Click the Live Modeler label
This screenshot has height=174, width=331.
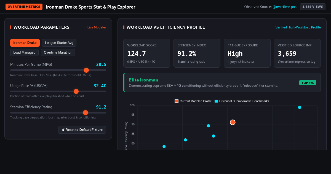97,27
